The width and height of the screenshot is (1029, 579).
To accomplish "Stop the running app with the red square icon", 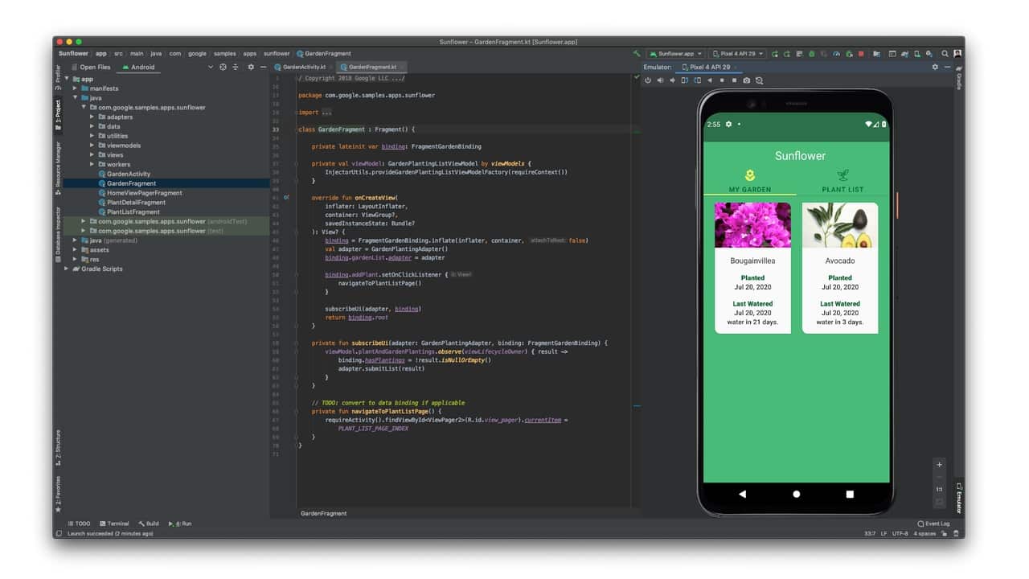I will pyautogui.click(x=861, y=53).
